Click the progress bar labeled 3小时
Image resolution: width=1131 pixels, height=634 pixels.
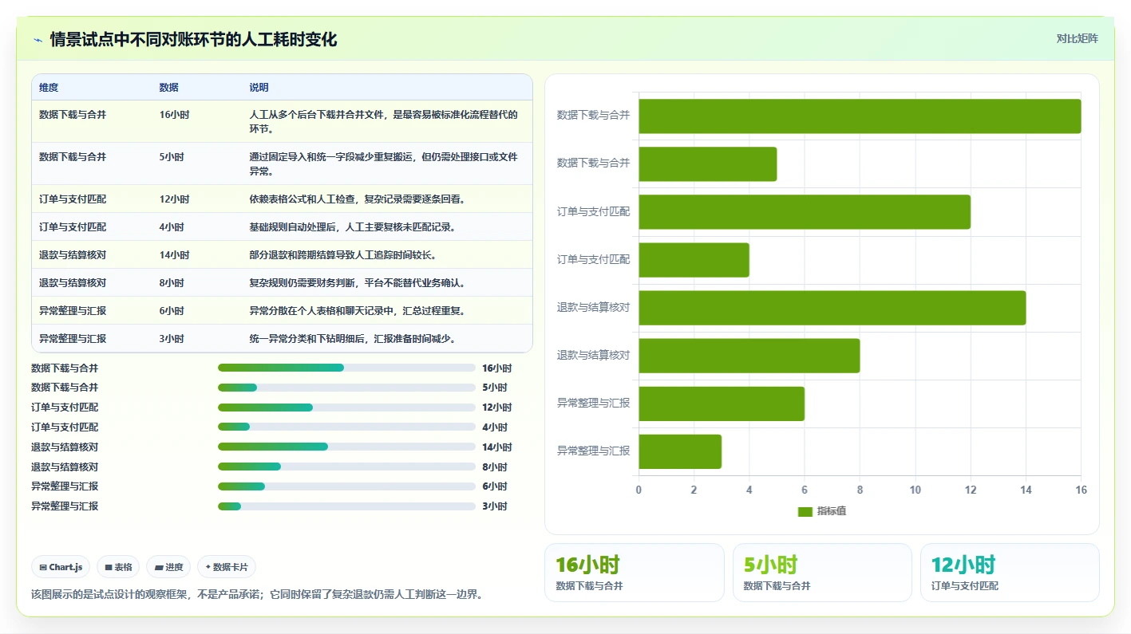pos(346,506)
